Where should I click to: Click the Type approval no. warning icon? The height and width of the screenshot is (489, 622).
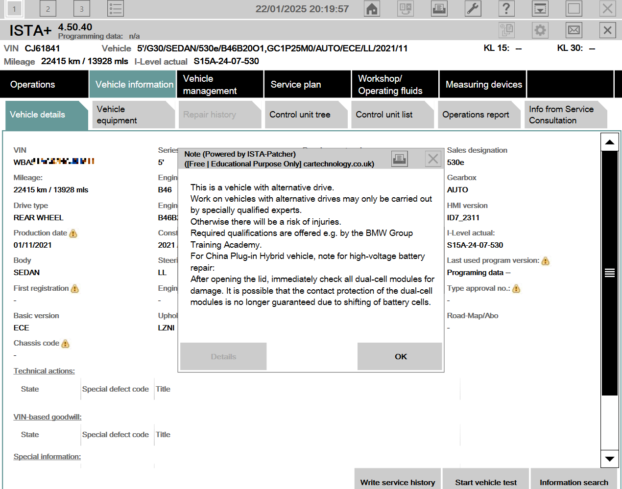click(516, 289)
